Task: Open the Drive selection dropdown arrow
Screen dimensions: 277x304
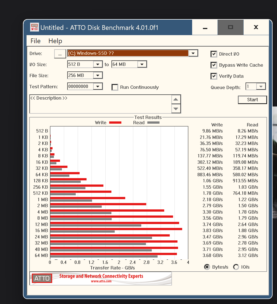Action: [193, 53]
